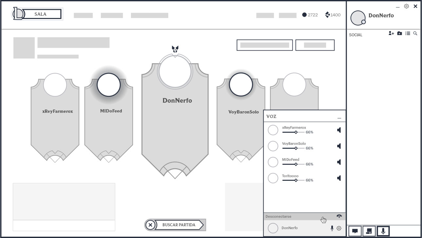Screen dimensions: 422x238
Task: Click the BUSCAR PARTIDA button
Action: click(179, 225)
